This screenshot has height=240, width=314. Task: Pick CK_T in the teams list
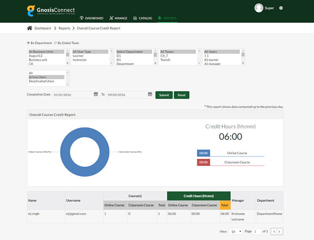coord(164,56)
